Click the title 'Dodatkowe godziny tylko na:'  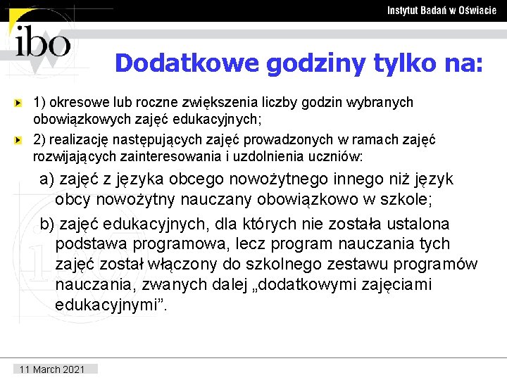point(299,63)
